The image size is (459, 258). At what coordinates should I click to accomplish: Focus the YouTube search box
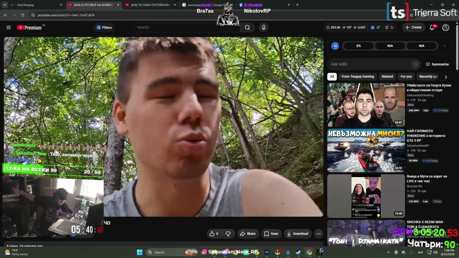tap(186, 28)
